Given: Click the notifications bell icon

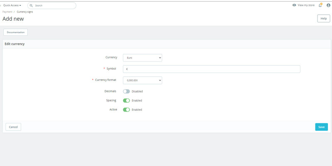Looking at the screenshot, I should point(320,5).
